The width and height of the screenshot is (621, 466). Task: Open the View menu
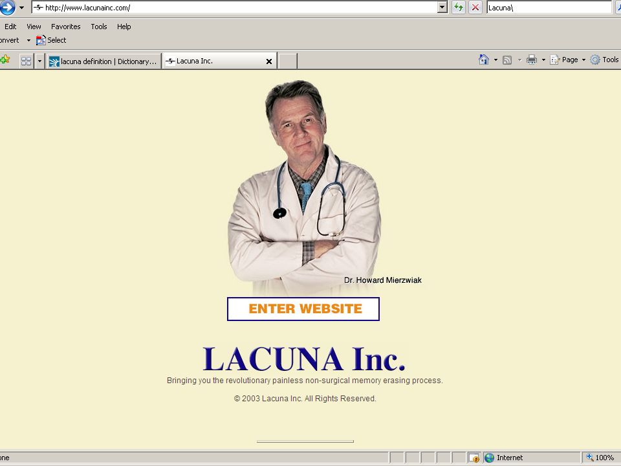click(x=34, y=27)
